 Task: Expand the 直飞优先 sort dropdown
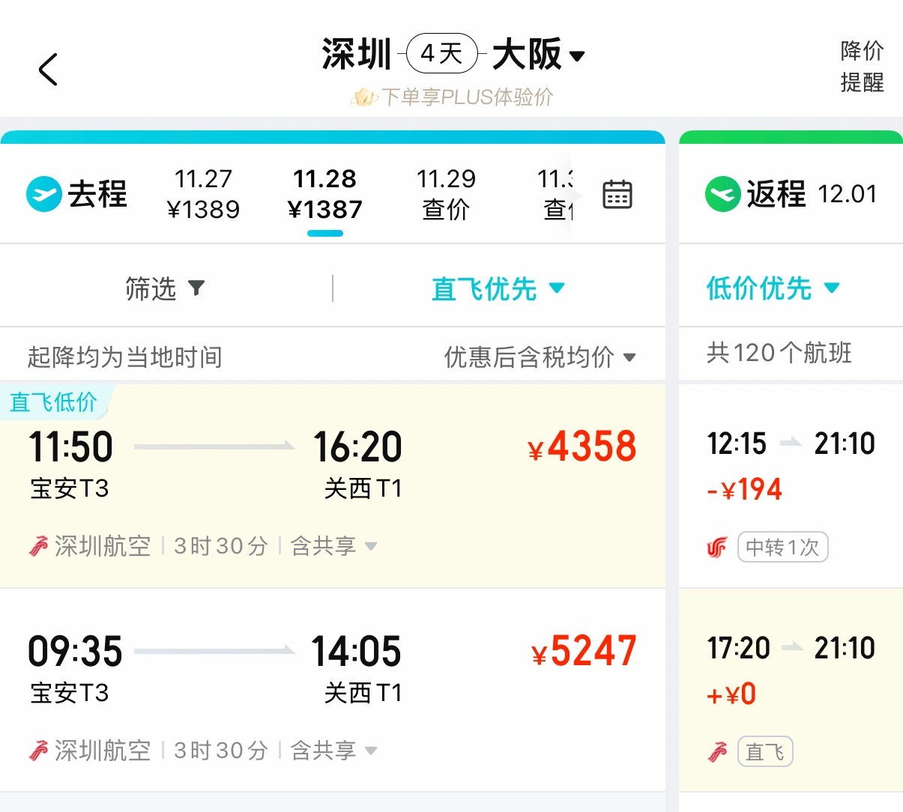[x=557, y=288]
